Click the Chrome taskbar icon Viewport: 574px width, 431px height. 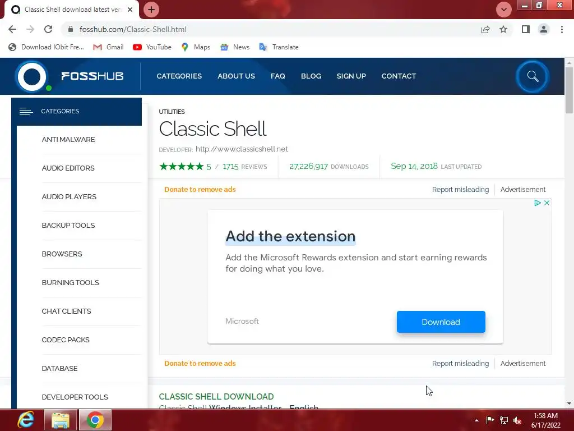click(x=95, y=420)
